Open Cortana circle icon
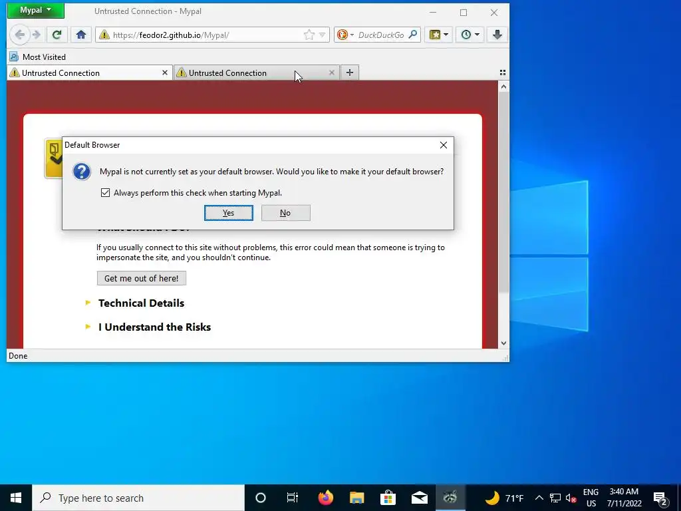681x511 pixels. point(260,498)
